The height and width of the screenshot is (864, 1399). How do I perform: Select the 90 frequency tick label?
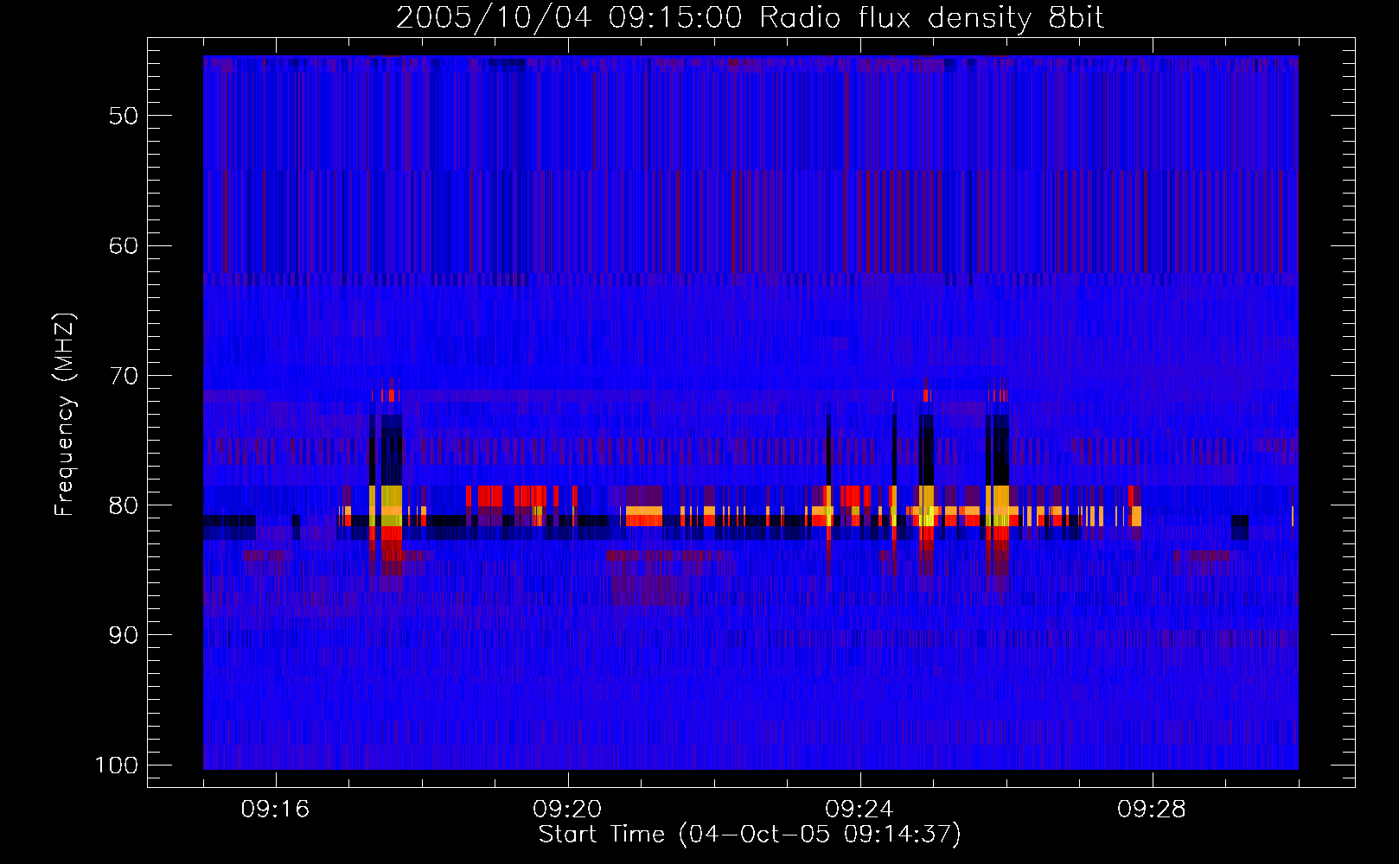pos(124,635)
